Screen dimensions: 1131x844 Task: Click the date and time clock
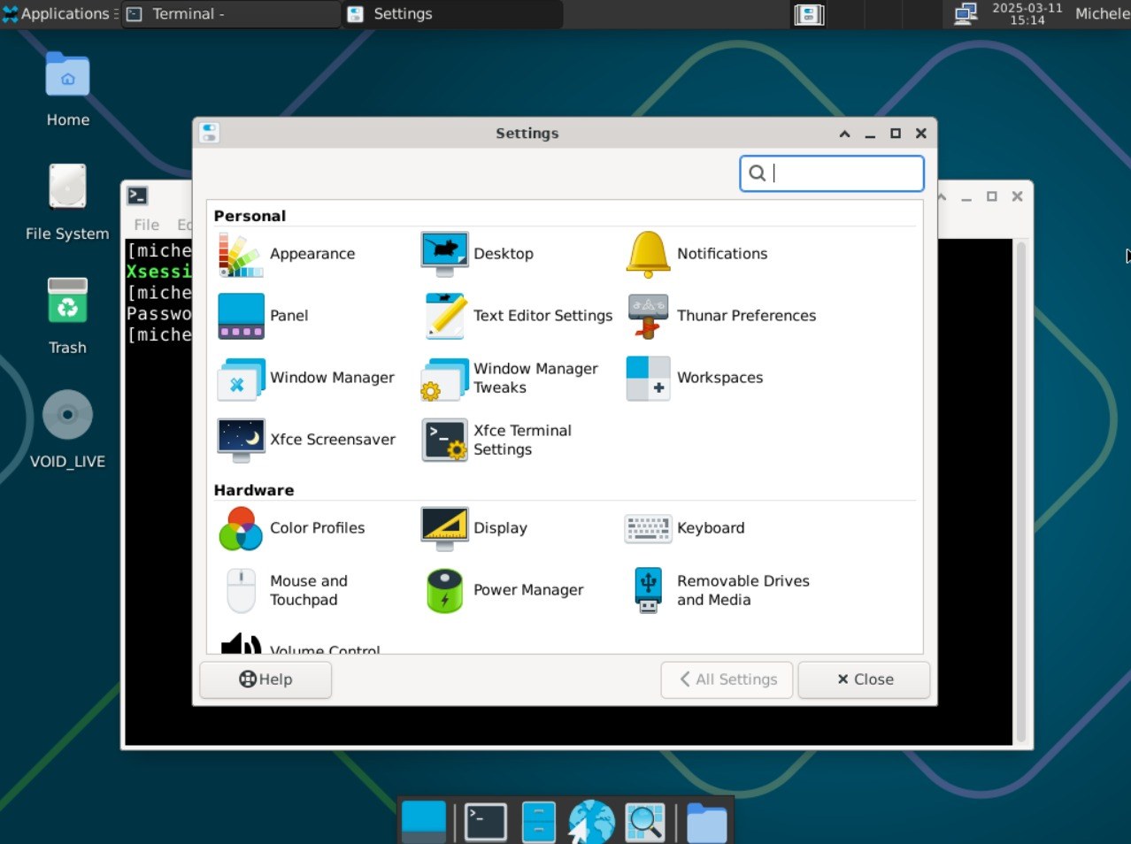[x=1027, y=14]
